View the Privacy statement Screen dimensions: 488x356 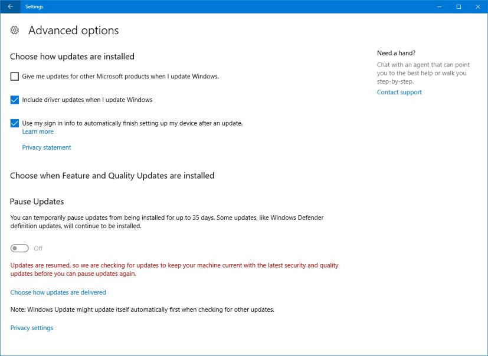coord(46,147)
